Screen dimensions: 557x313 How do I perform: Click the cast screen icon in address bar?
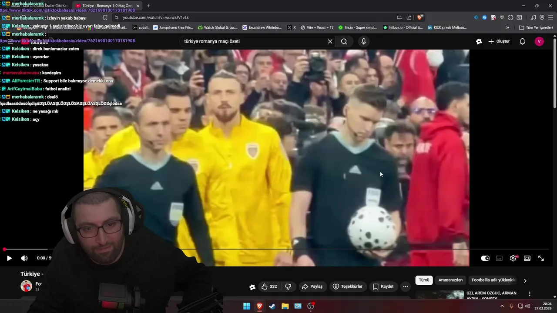[399, 17]
